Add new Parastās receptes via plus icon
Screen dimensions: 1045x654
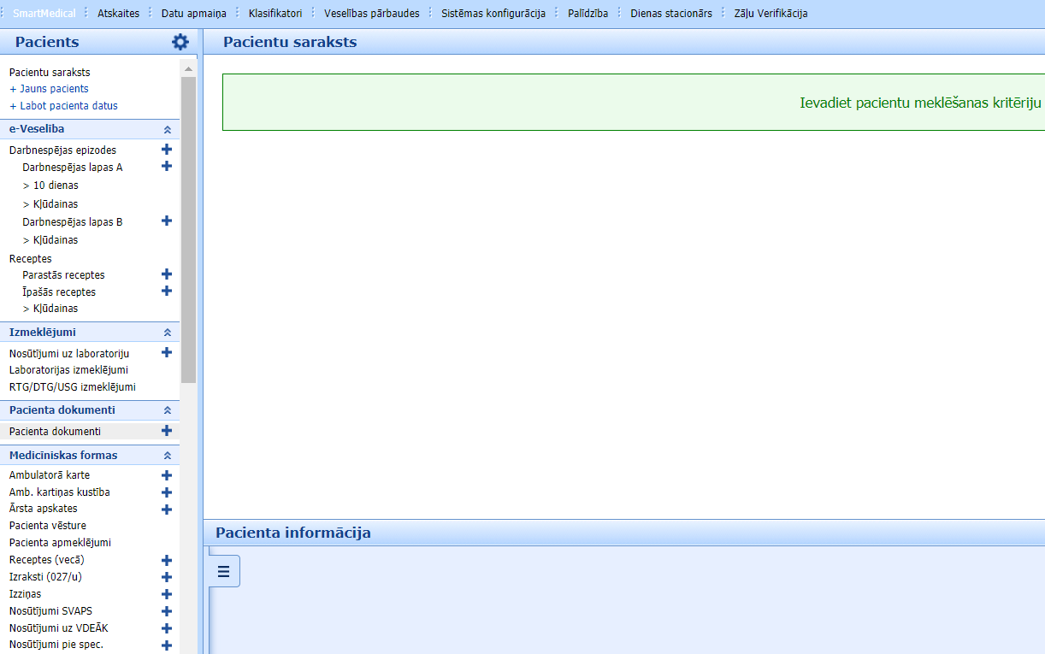pyautogui.click(x=167, y=274)
